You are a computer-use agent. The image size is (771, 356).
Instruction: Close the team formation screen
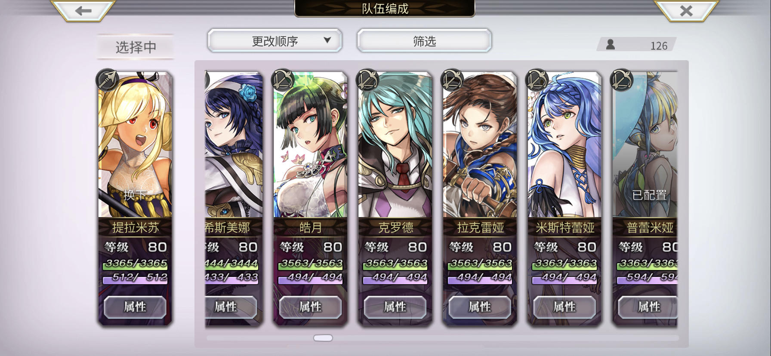[686, 10]
